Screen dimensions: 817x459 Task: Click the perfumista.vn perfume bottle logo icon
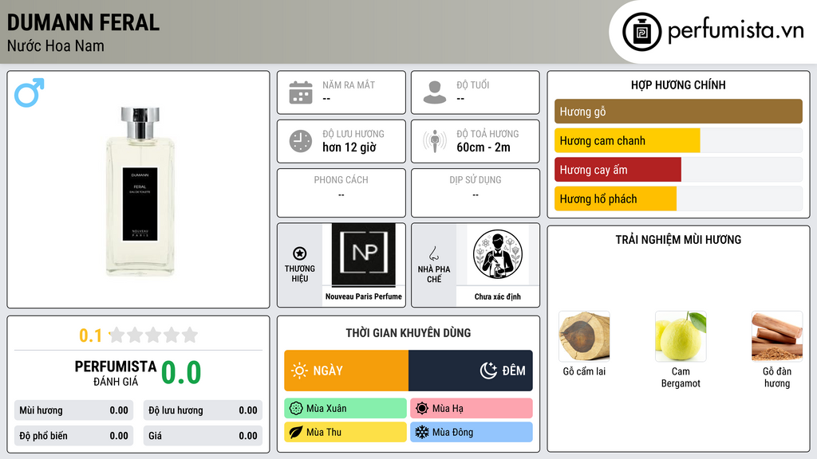(x=641, y=32)
